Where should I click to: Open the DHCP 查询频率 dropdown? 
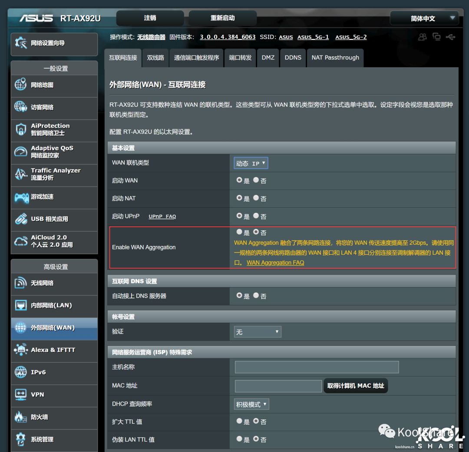(251, 404)
